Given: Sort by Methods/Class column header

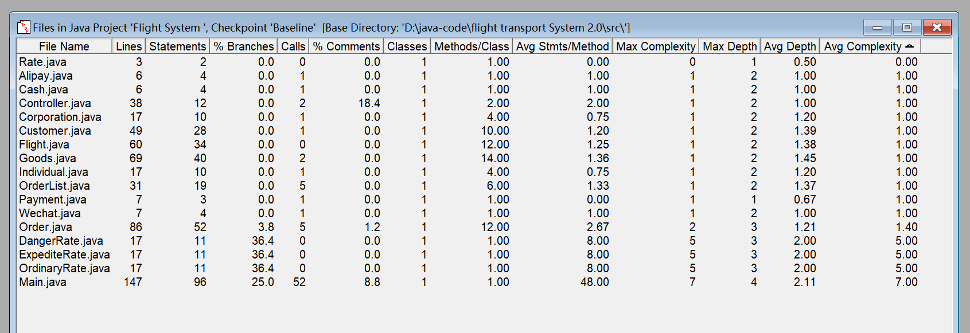Looking at the screenshot, I should tap(471, 46).
